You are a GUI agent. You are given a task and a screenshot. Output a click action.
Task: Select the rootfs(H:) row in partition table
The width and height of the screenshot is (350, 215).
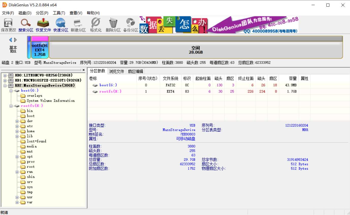(200, 92)
